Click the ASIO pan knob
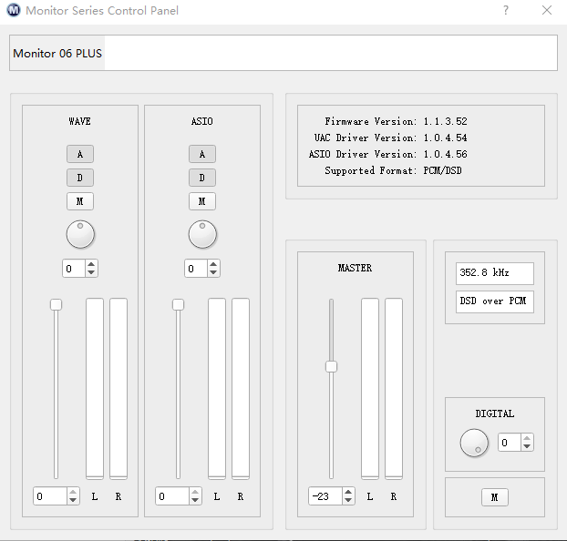Image resolution: width=567 pixels, height=541 pixels. (x=202, y=234)
